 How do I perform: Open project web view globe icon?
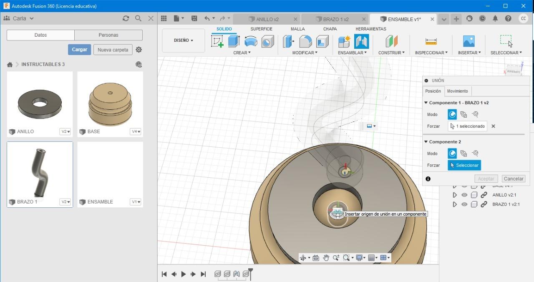[139, 64]
